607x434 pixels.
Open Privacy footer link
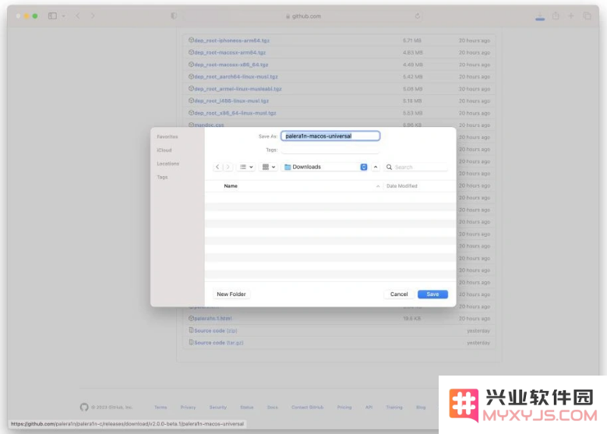pos(188,408)
